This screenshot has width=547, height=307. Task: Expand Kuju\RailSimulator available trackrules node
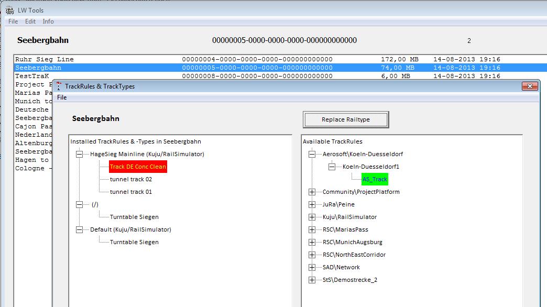(x=312, y=217)
